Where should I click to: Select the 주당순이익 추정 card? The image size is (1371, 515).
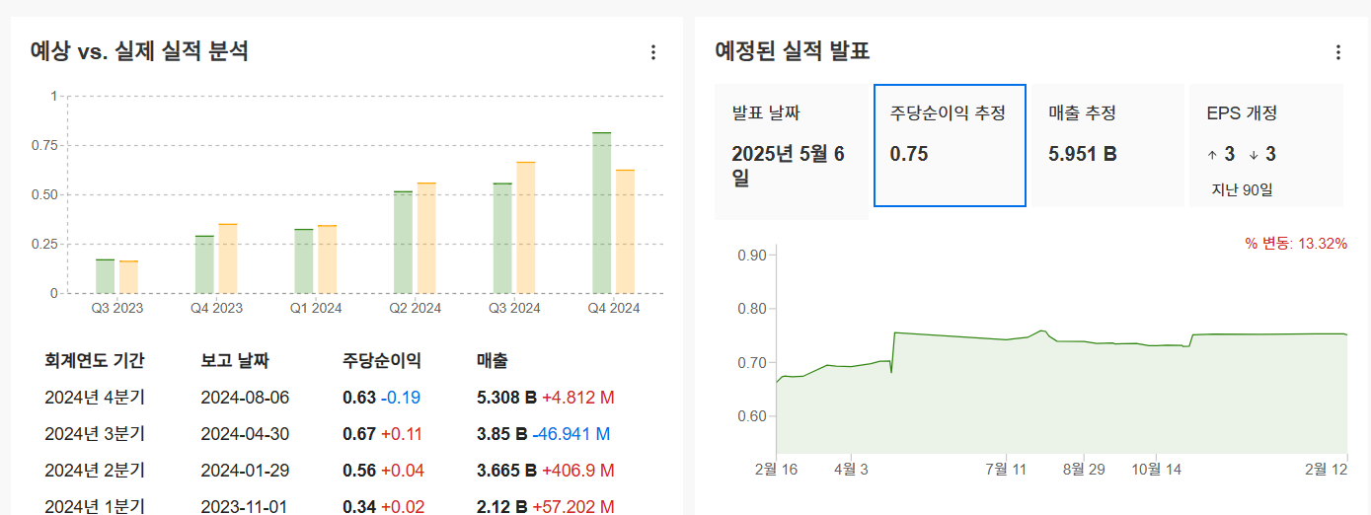point(950,145)
